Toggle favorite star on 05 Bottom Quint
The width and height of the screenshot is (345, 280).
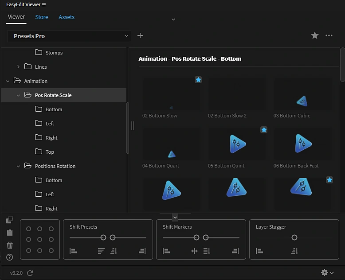[x=264, y=130]
